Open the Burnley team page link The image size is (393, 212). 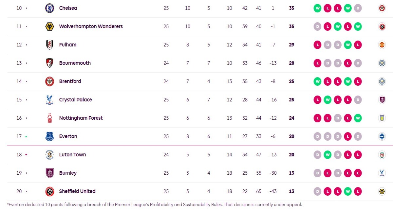(x=68, y=173)
